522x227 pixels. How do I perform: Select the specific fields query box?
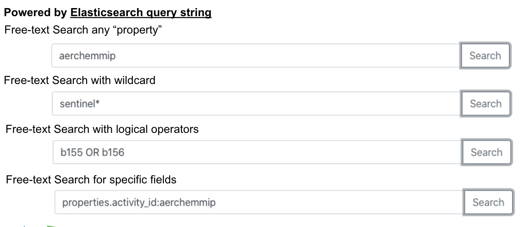tap(259, 202)
